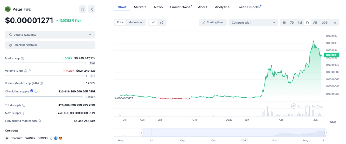Download chart data icon

(x=335, y=22)
